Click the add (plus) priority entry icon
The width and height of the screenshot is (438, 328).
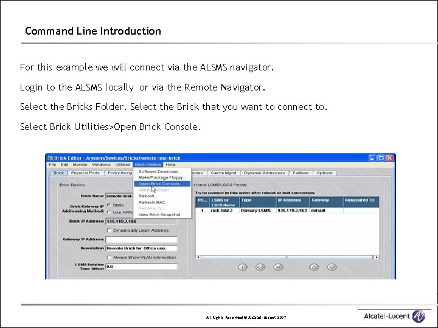pos(243,267)
